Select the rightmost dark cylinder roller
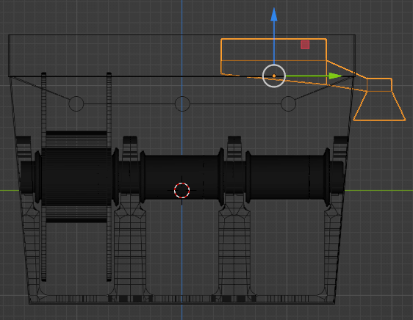The image size is (413, 320). (287, 177)
